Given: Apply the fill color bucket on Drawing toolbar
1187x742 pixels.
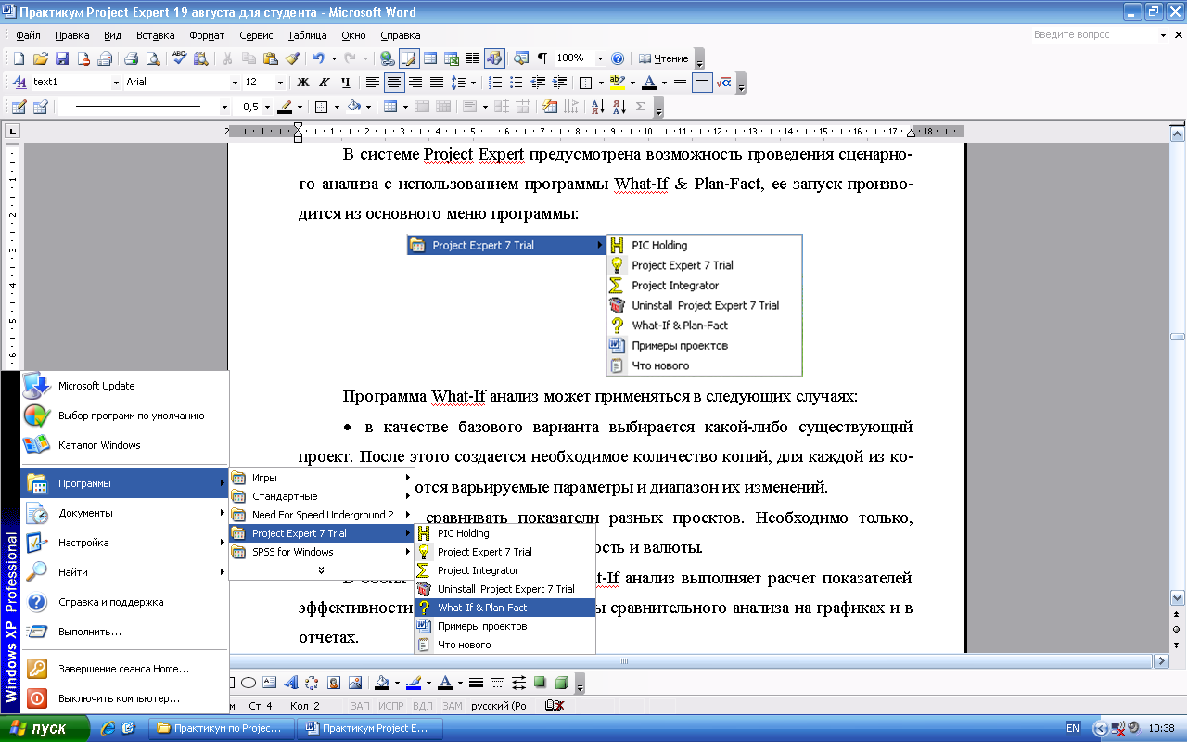Looking at the screenshot, I should pos(381,683).
